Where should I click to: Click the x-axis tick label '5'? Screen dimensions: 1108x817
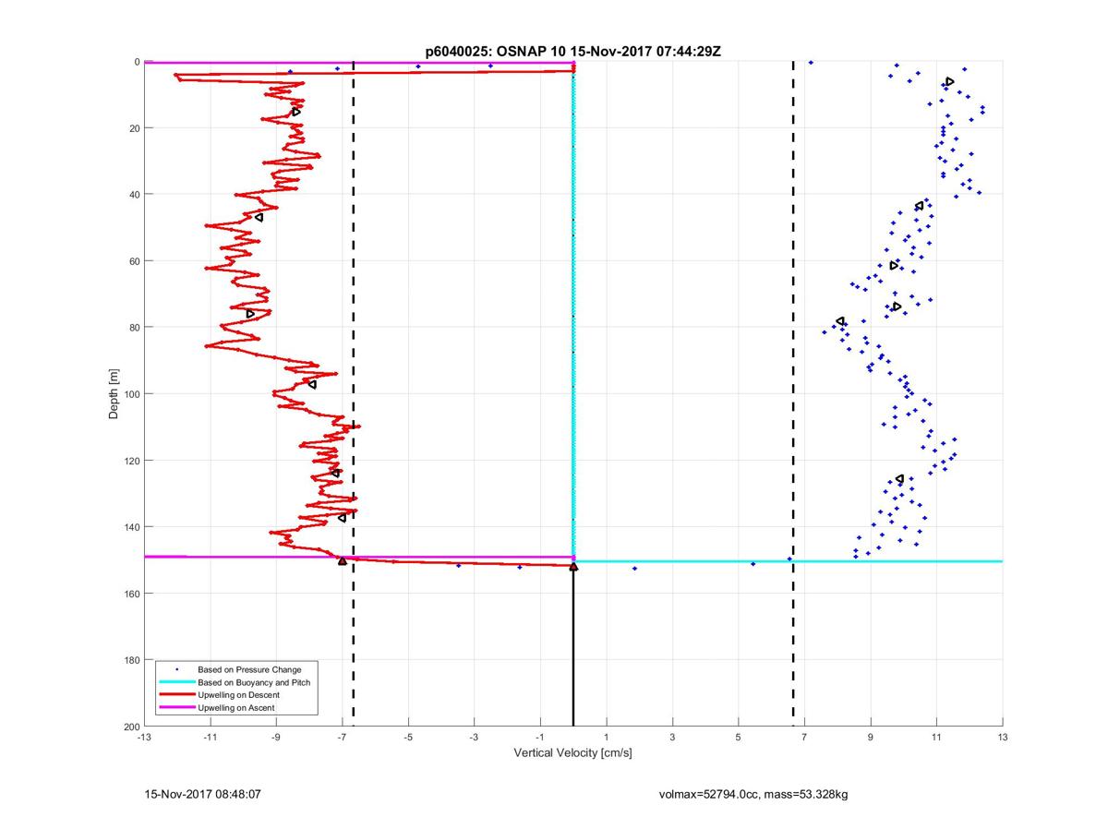coord(739,738)
